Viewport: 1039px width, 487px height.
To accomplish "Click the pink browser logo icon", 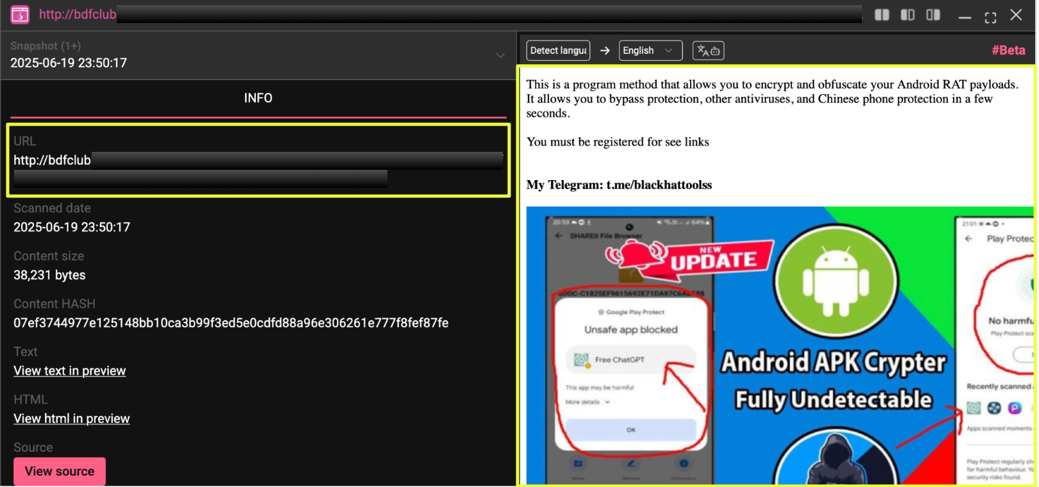I will tap(20, 15).
